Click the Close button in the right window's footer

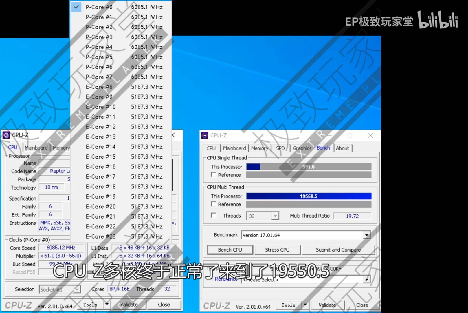362,305
